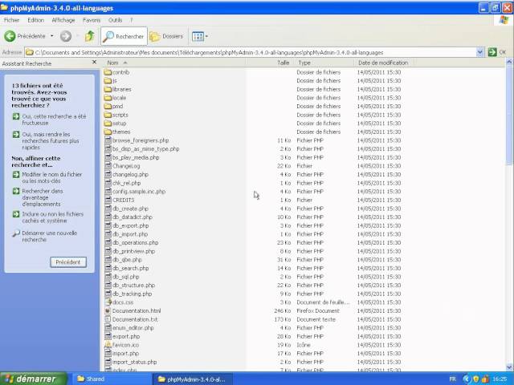The image size is (514, 385).
Task: Open the Affichage menu
Action: pos(63,20)
